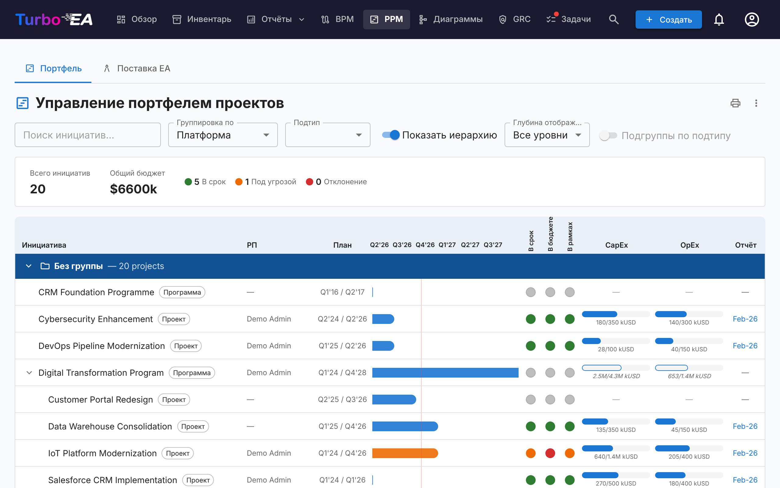This screenshot has height=488, width=780.
Task: Open the user account avatar
Action: (752, 19)
